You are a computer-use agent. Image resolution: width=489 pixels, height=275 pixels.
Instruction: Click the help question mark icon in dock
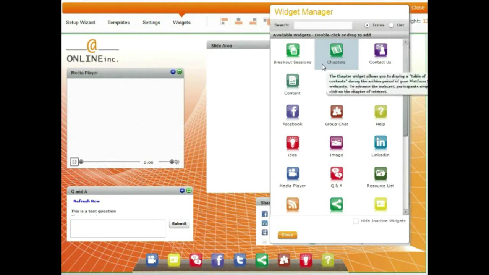coord(328,260)
